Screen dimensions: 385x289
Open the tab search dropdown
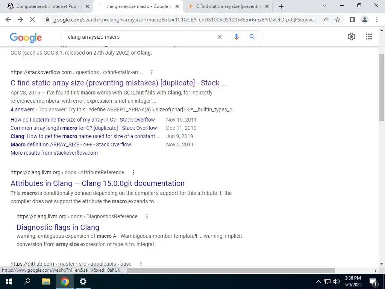pos(324,5)
